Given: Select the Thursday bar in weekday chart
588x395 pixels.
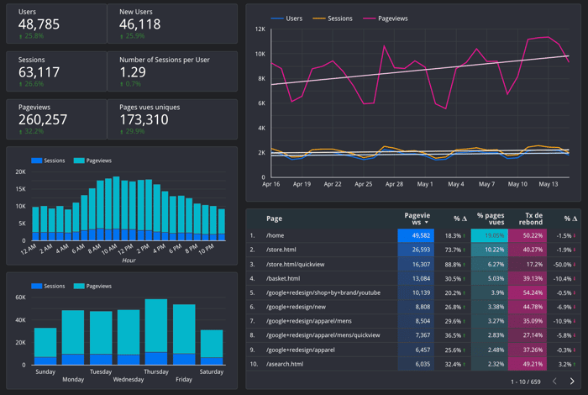Looking at the screenshot, I should tap(156, 332).
